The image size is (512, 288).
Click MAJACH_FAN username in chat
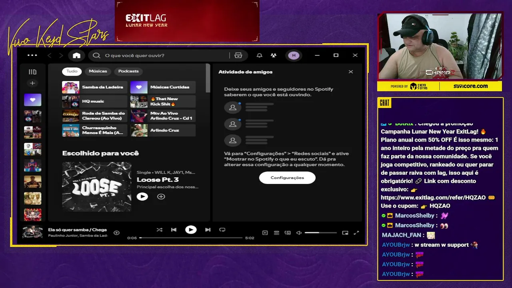402,235
